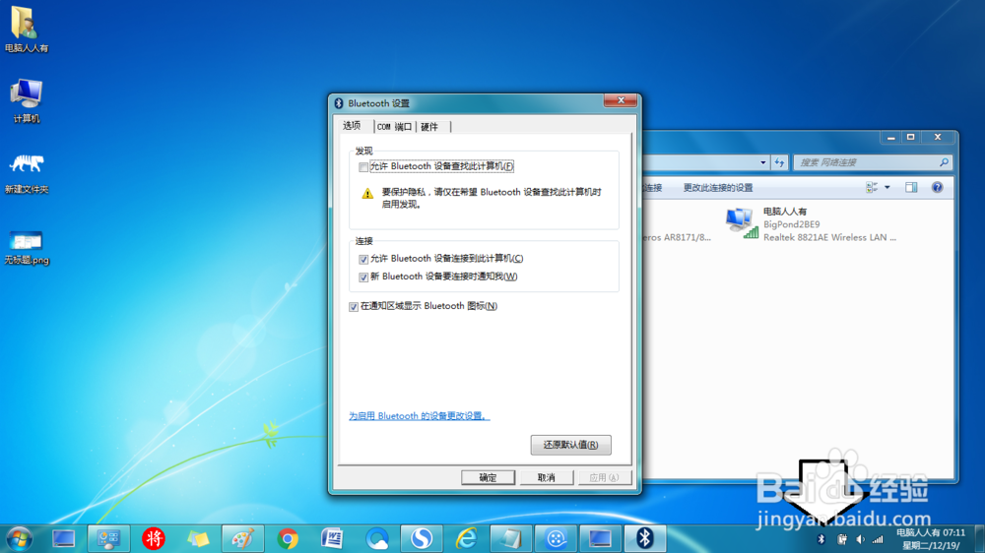Click the show desktop button
The height and width of the screenshot is (553, 985).
(x=980, y=539)
